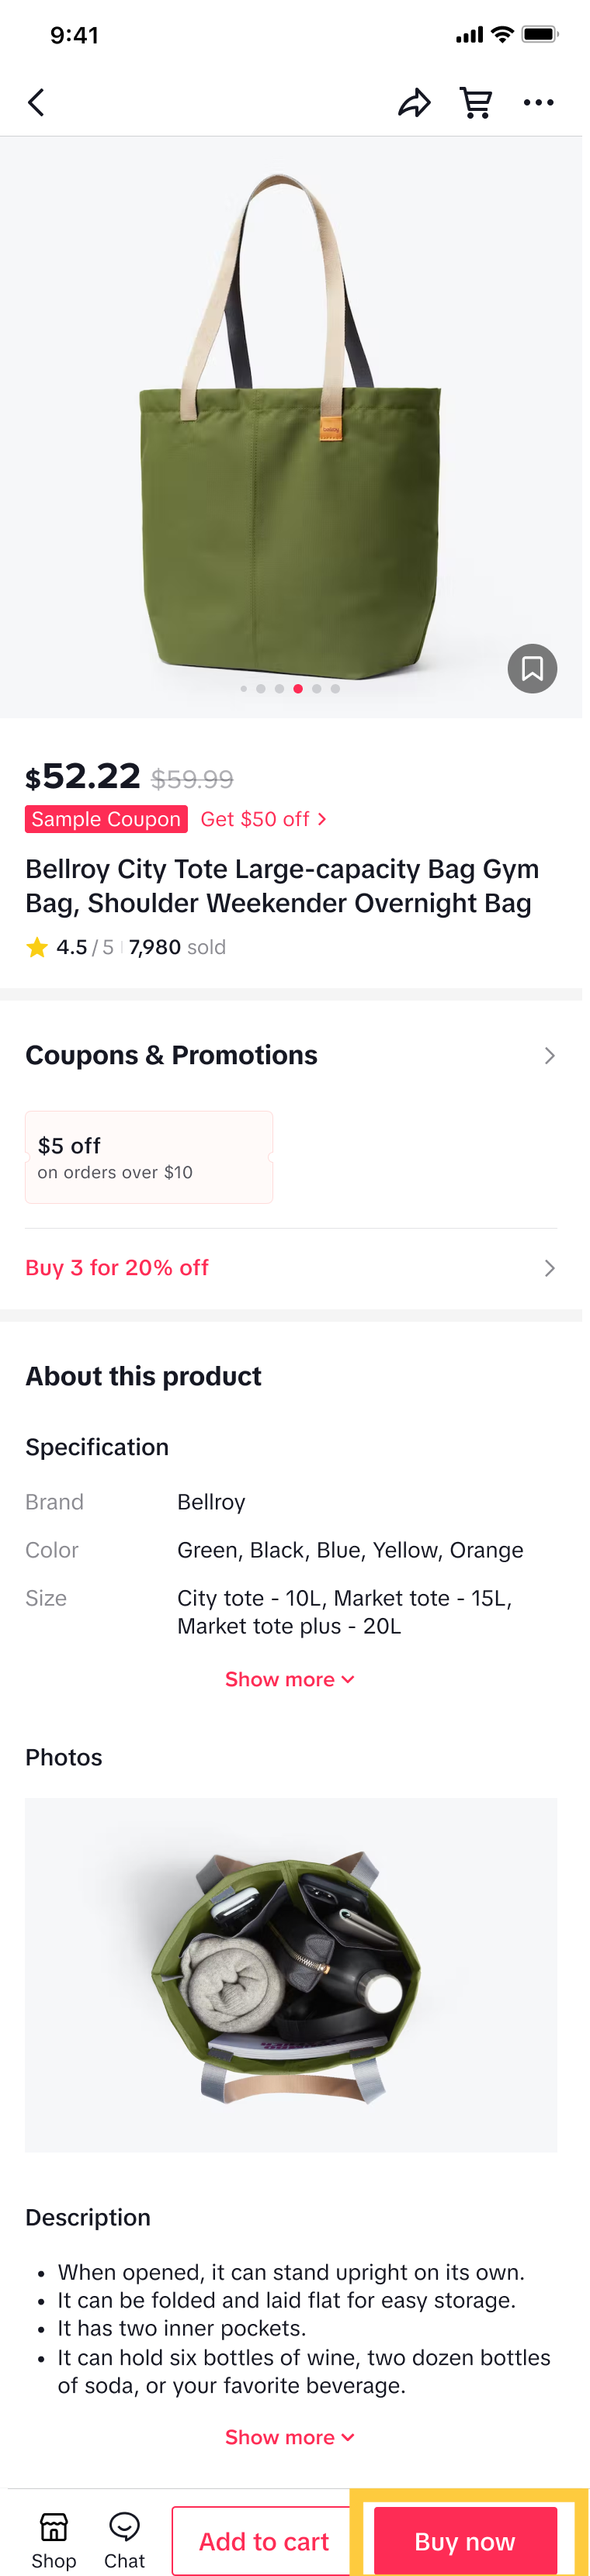
Task: Expand Specification with Show more
Action: [289, 1679]
